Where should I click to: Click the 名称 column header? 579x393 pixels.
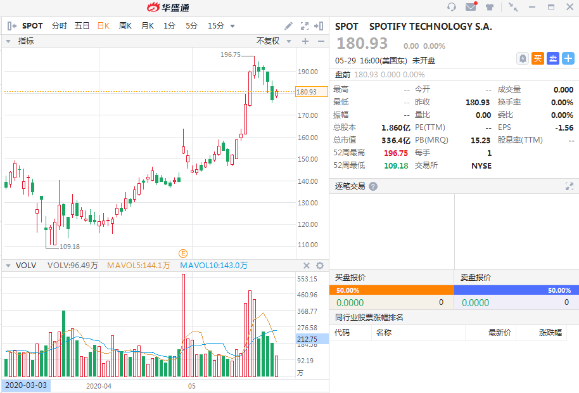384,332
